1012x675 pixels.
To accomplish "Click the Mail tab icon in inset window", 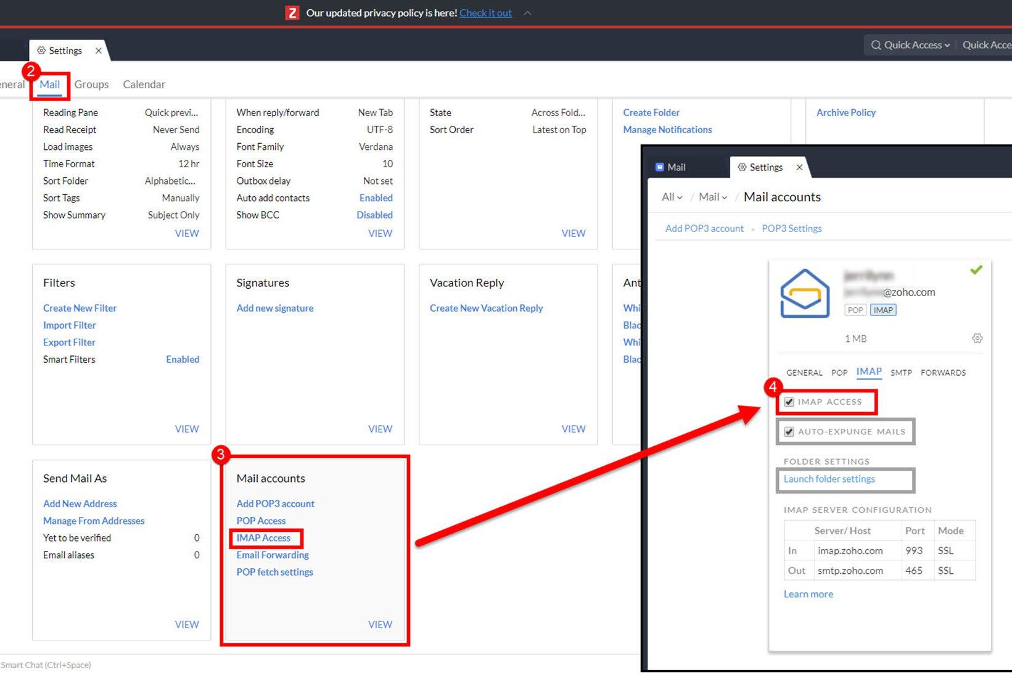I will [x=659, y=167].
